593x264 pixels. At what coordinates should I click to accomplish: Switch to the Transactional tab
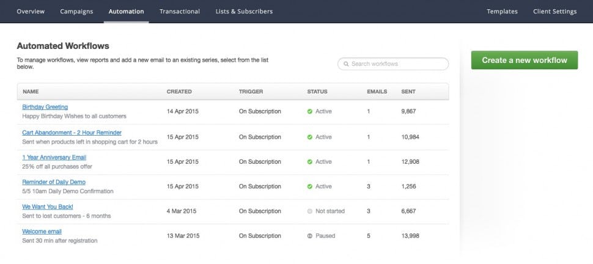point(180,11)
